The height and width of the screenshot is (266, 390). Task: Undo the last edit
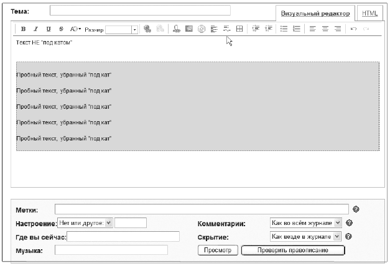353,29
